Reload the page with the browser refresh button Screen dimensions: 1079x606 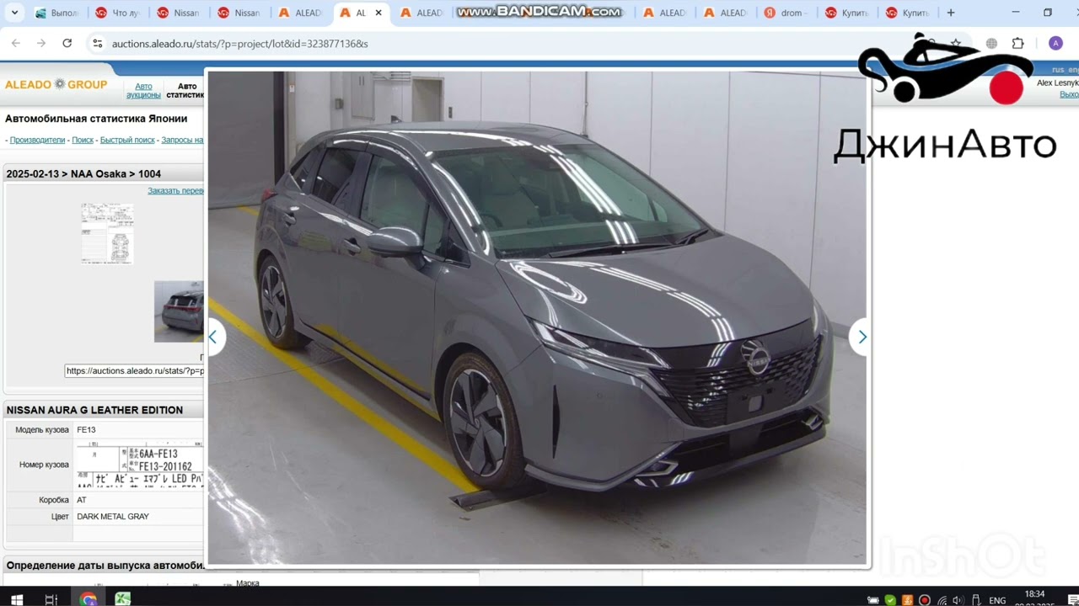(67, 43)
